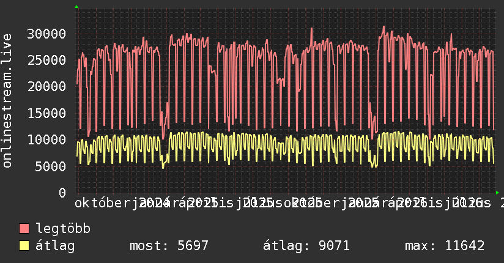This screenshot has width=504, height=263.
Task: Click the 25000 y-axis label
Action: (x=46, y=60)
